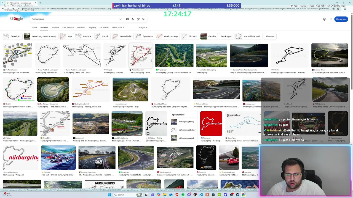Open the Haberler tab

coord(81,28)
